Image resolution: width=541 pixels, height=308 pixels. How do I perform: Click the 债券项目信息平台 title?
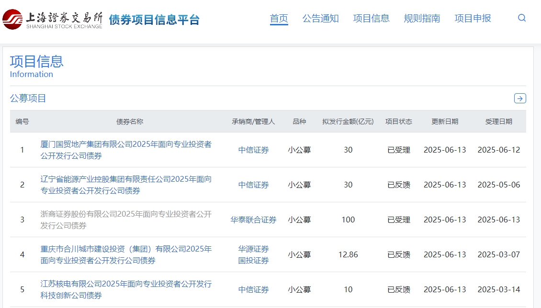coord(154,20)
